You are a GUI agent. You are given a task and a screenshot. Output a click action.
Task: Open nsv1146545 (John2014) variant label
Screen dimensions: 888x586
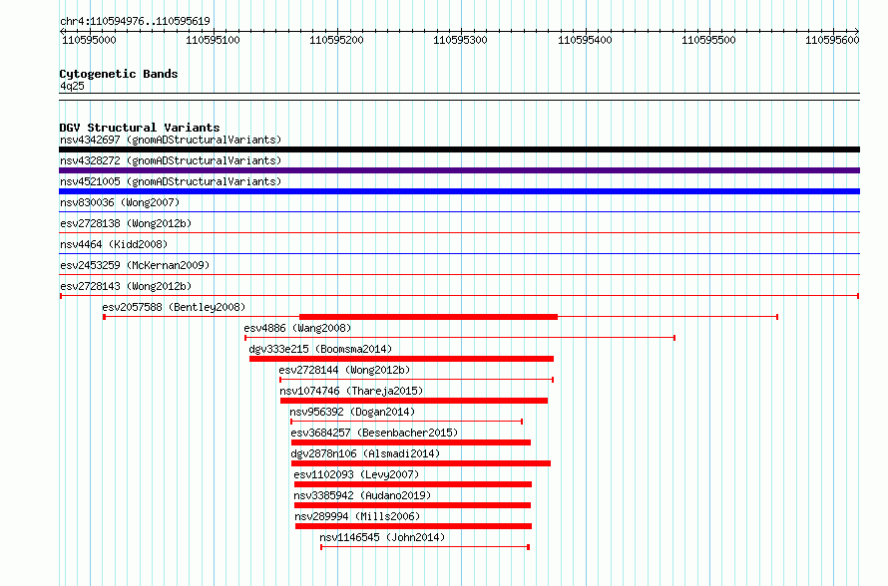382,537
